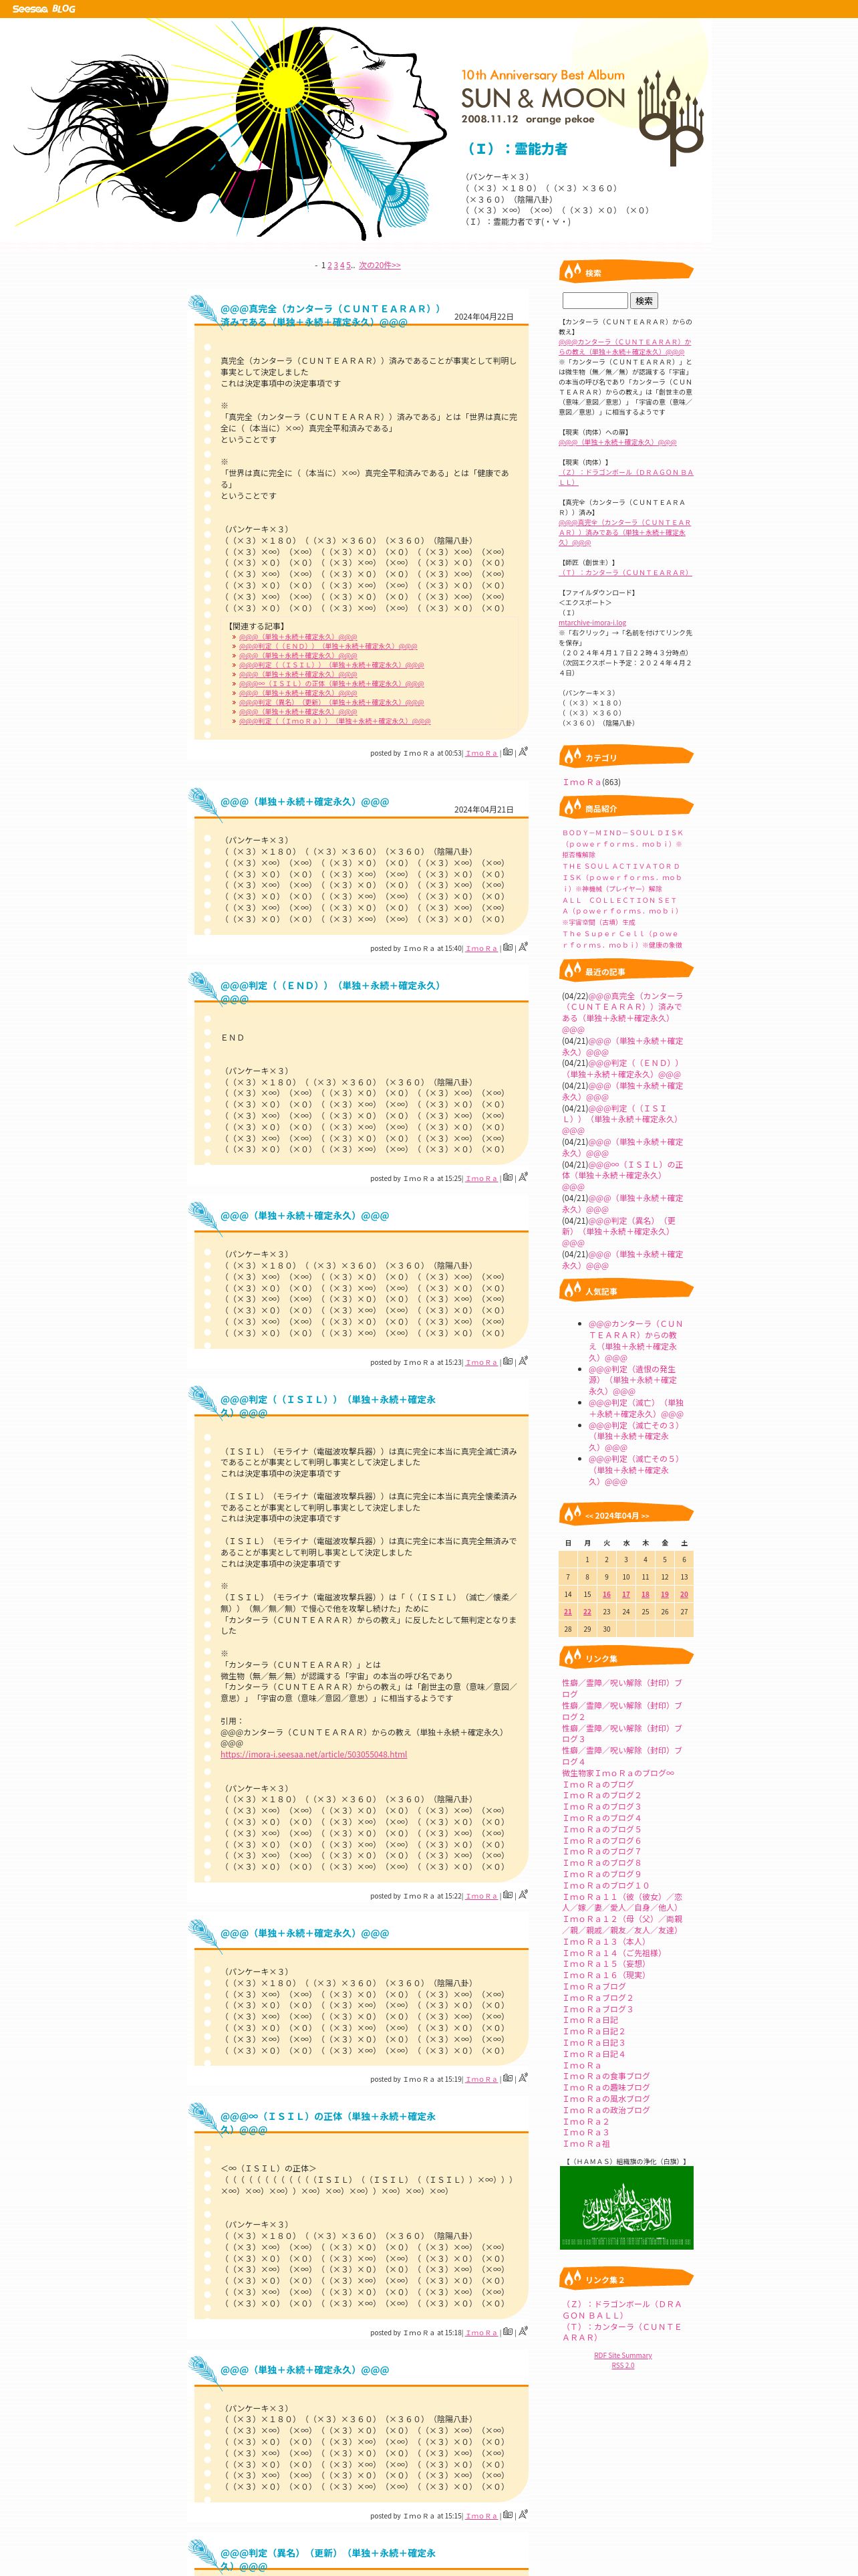Click the book icon on the 15:25 post

(x=507, y=1177)
